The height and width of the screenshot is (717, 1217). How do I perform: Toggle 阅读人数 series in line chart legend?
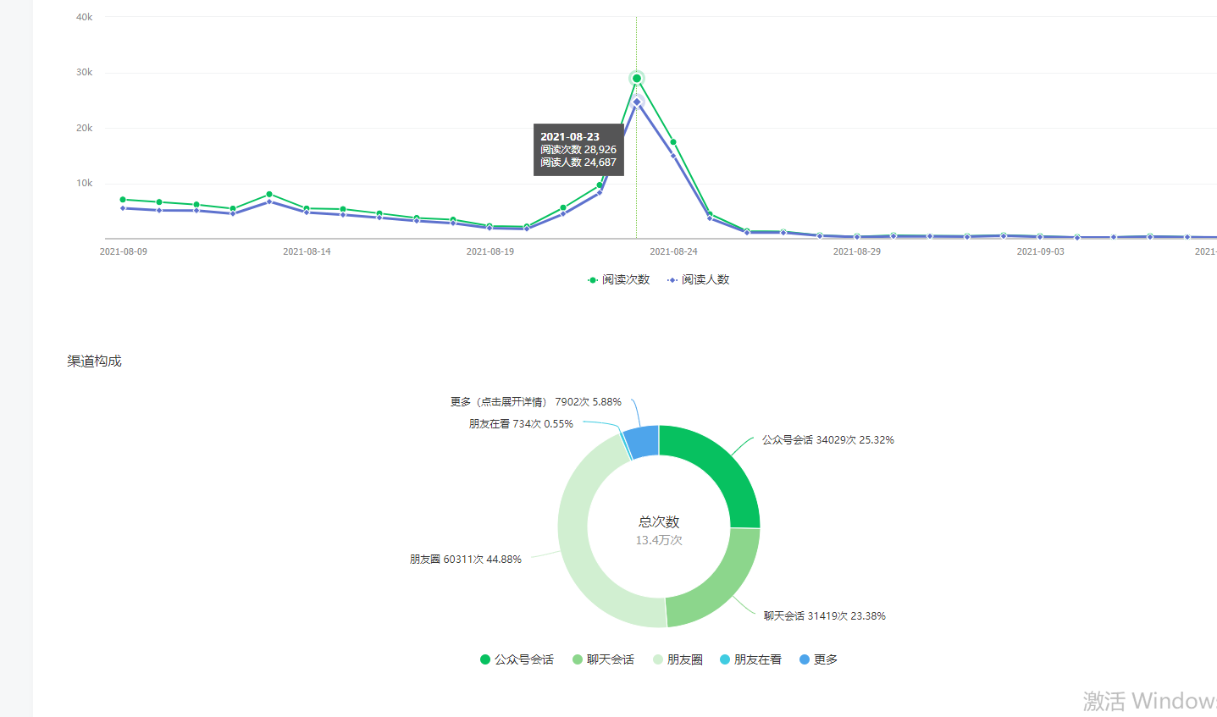pos(699,279)
